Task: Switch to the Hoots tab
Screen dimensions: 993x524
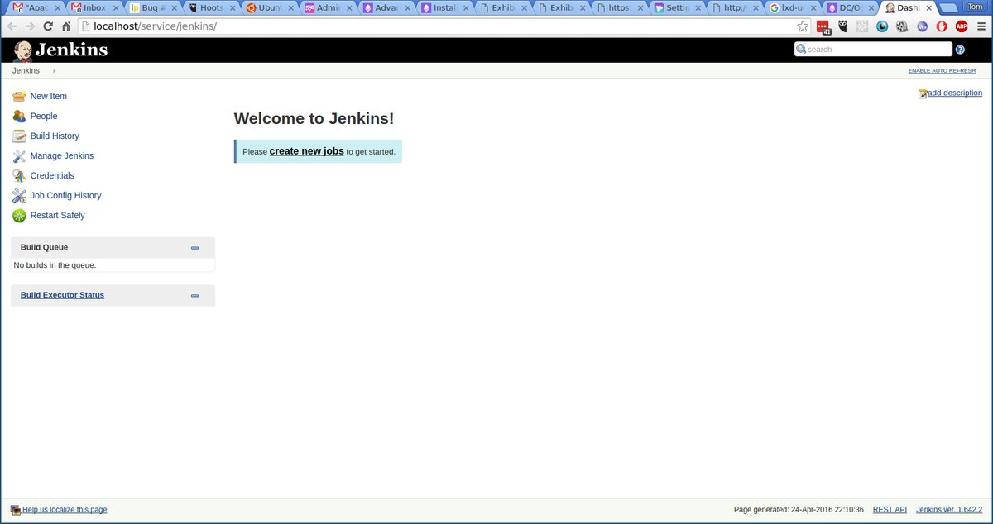Action: [x=210, y=8]
